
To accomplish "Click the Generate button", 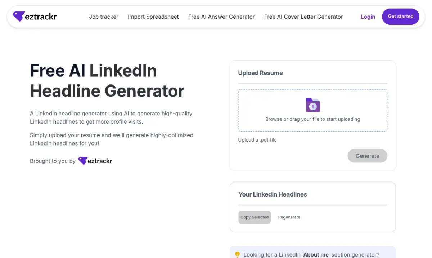I will click(367, 156).
